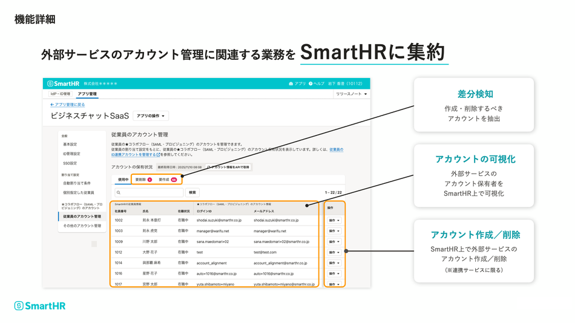Click the 氏名 column header

[x=146, y=212]
